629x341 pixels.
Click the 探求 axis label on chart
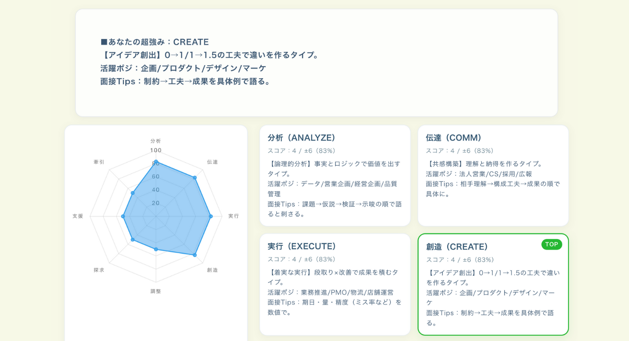click(x=99, y=270)
